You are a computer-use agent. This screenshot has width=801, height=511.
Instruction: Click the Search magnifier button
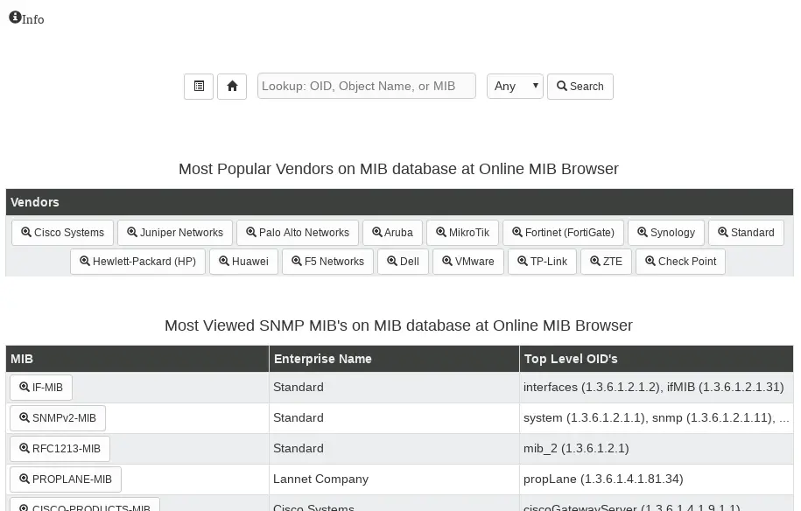pyautogui.click(x=580, y=87)
